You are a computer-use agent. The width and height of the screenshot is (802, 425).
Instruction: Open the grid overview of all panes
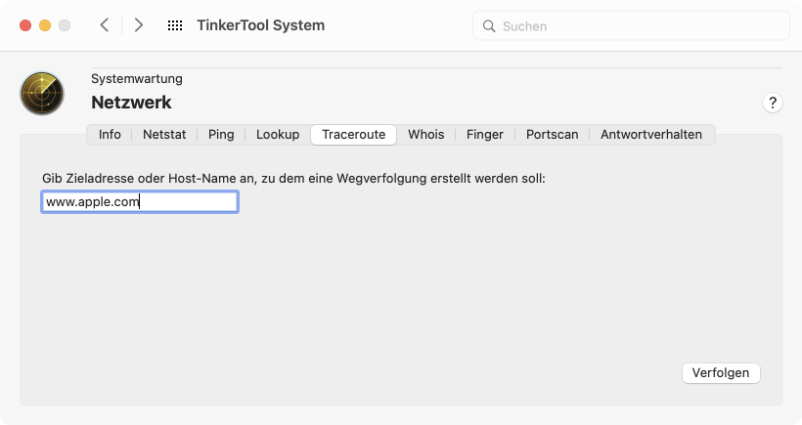[175, 25]
